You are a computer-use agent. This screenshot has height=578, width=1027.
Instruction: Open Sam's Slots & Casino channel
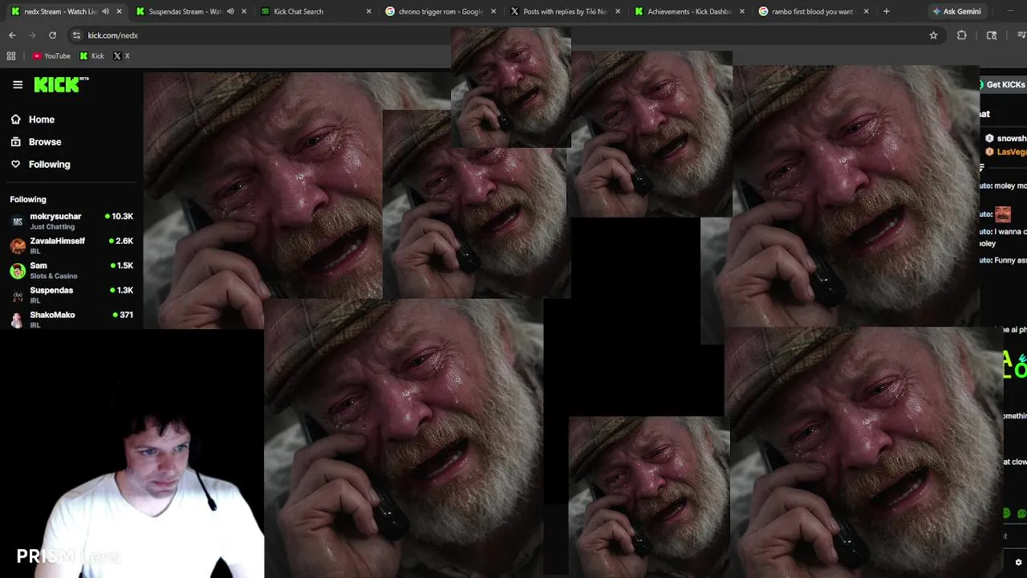coord(71,271)
